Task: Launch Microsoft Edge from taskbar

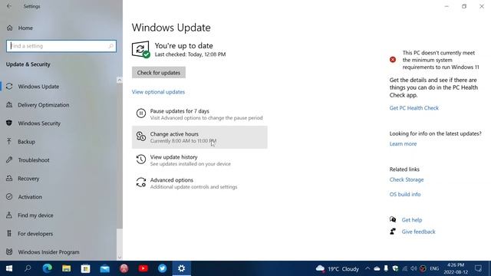Action: (x=48, y=268)
